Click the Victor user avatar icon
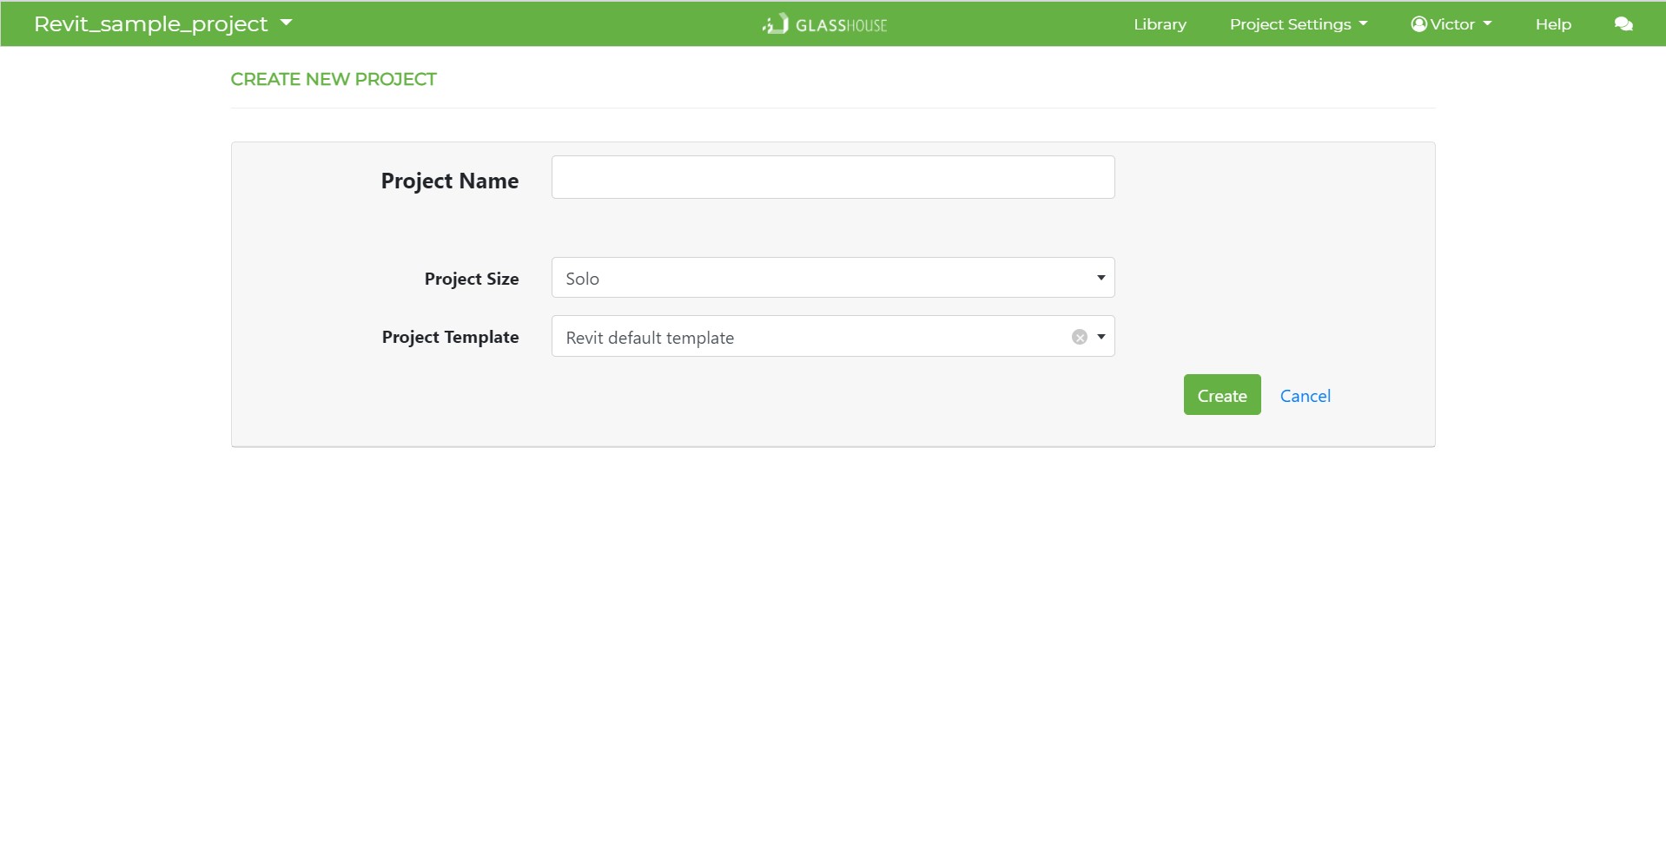The image size is (1666, 862). point(1418,24)
